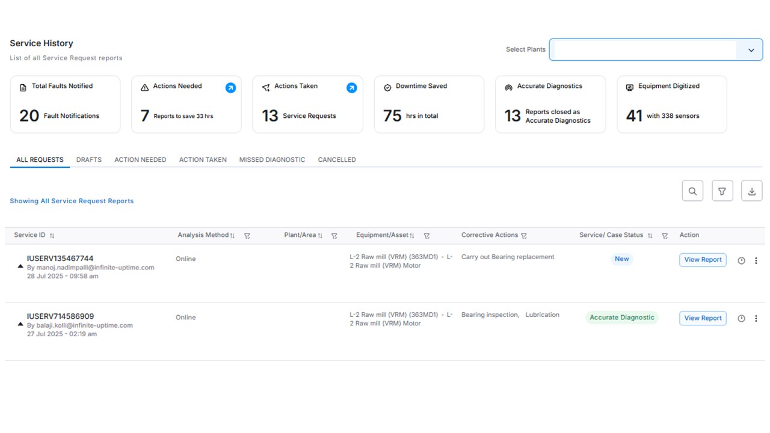This screenshot has height=433, width=770.
Task: Click the search magnifier icon button
Action: click(x=692, y=191)
